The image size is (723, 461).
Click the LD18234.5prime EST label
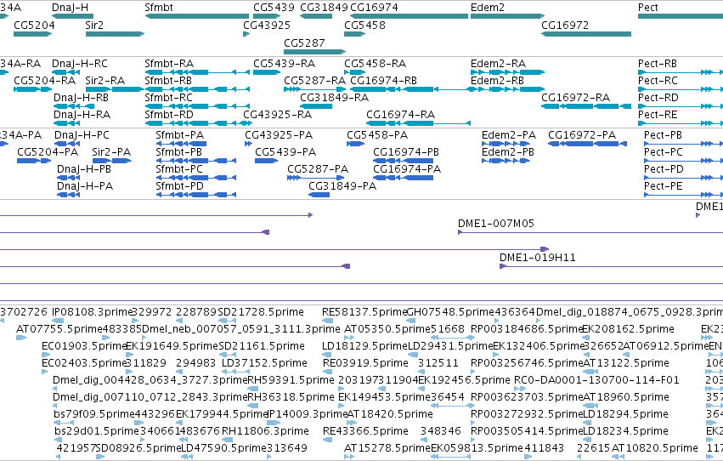pos(625,432)
